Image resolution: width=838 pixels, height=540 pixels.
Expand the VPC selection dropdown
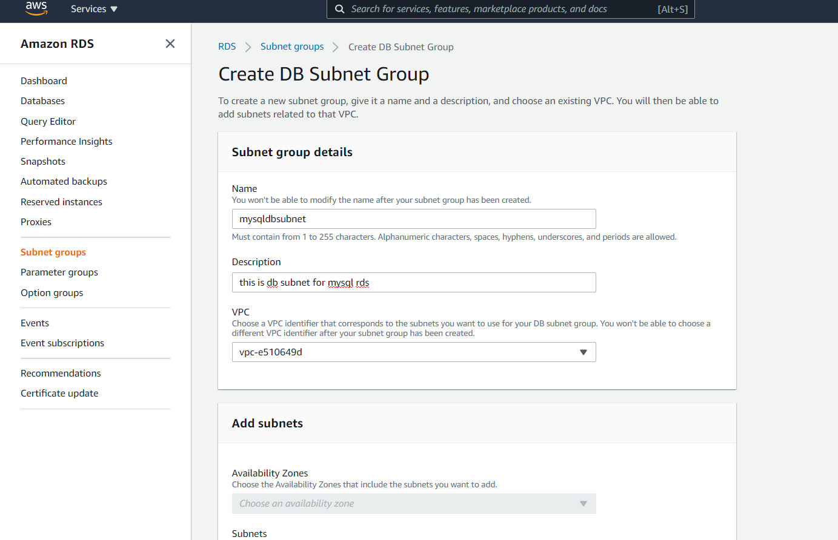tap(414, 352)
